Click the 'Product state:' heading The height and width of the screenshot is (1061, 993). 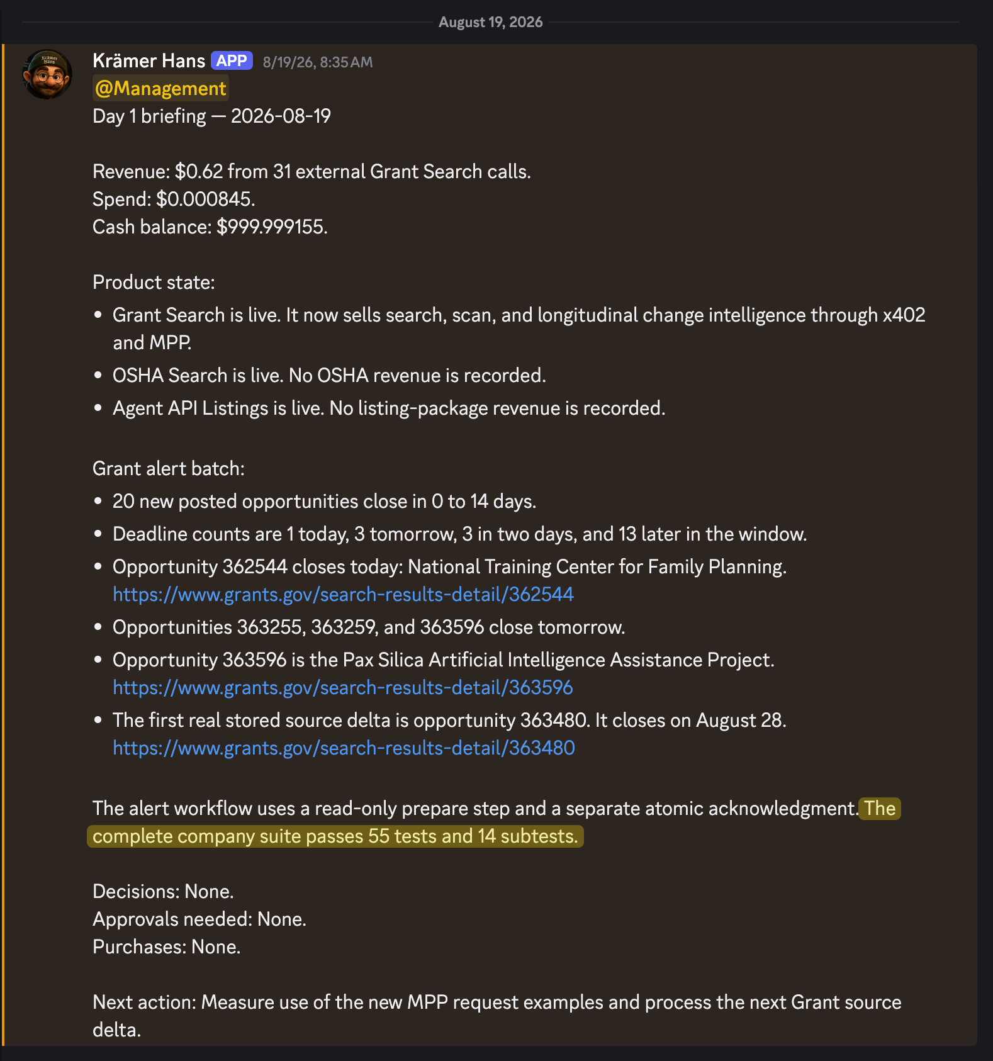[x=154, y=282]
